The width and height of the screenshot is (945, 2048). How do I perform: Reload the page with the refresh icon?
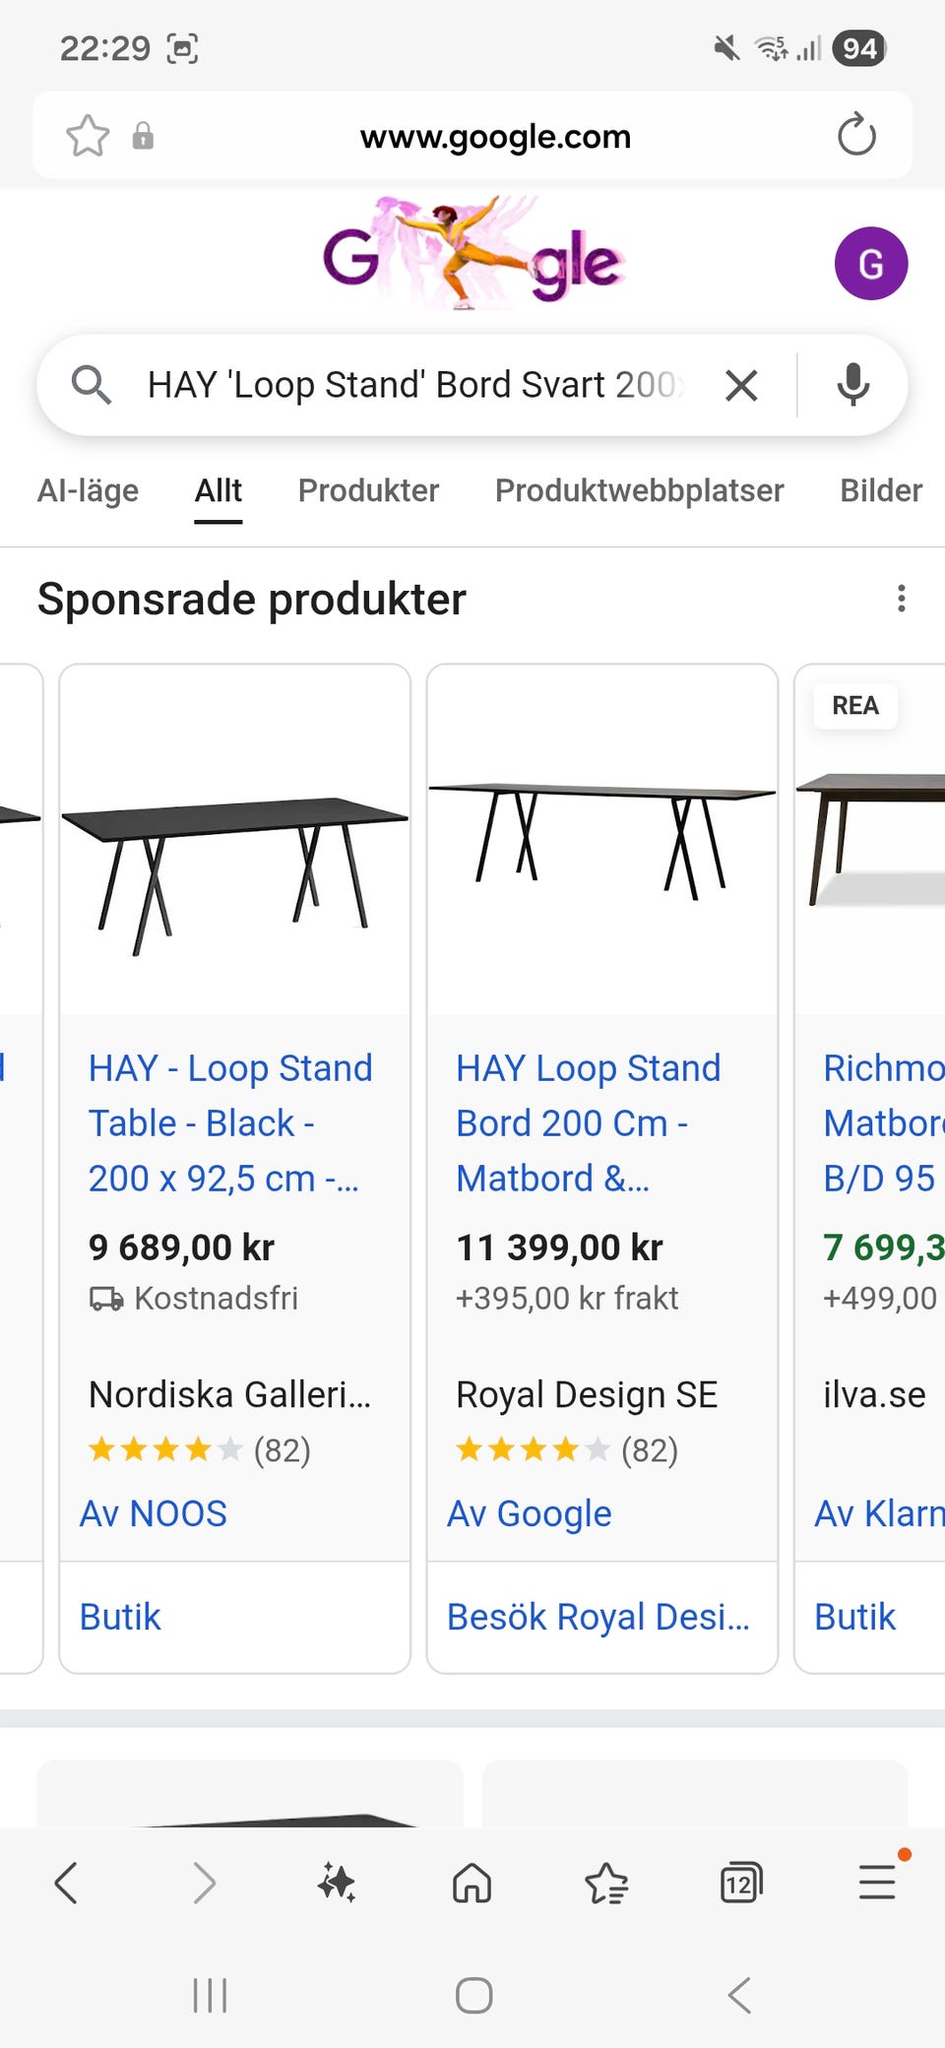click(856, 136)
